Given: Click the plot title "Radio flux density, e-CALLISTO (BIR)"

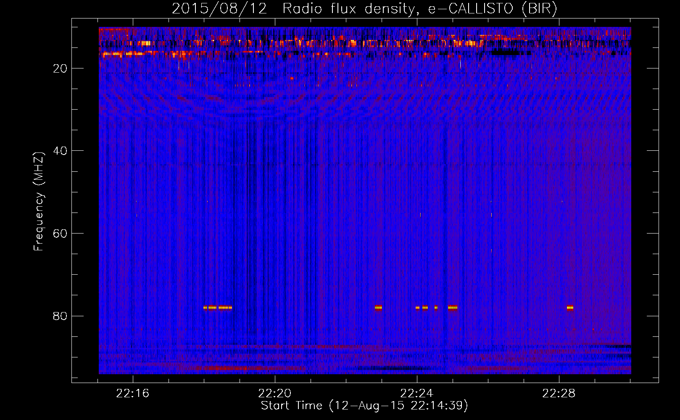Looking at the screenshot, I should pyautogui.click(x=420, y=9).
